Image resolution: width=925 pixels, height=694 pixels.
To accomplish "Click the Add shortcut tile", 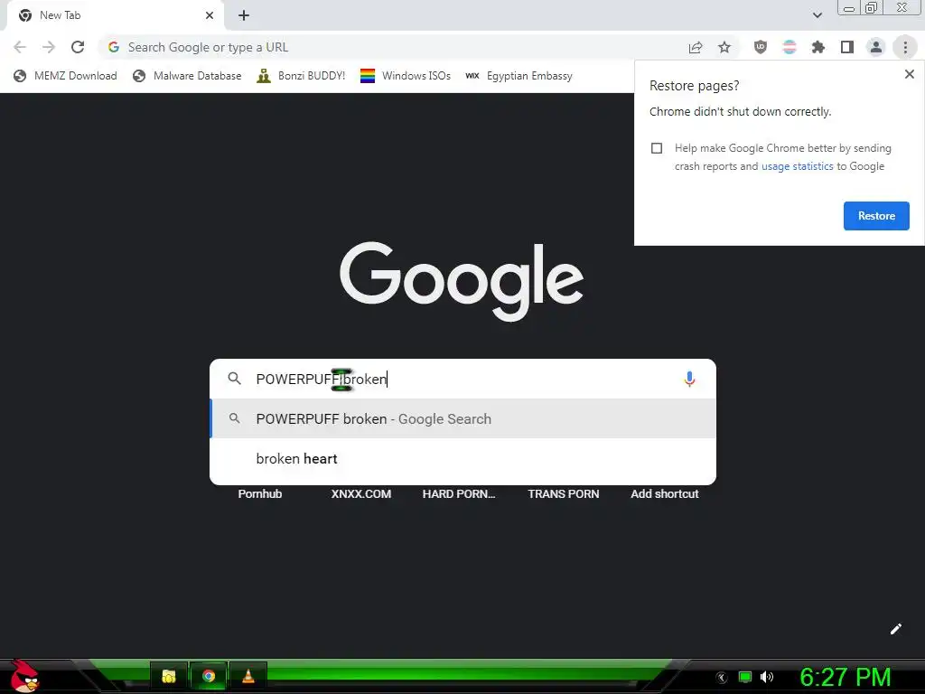I will 664,494.
